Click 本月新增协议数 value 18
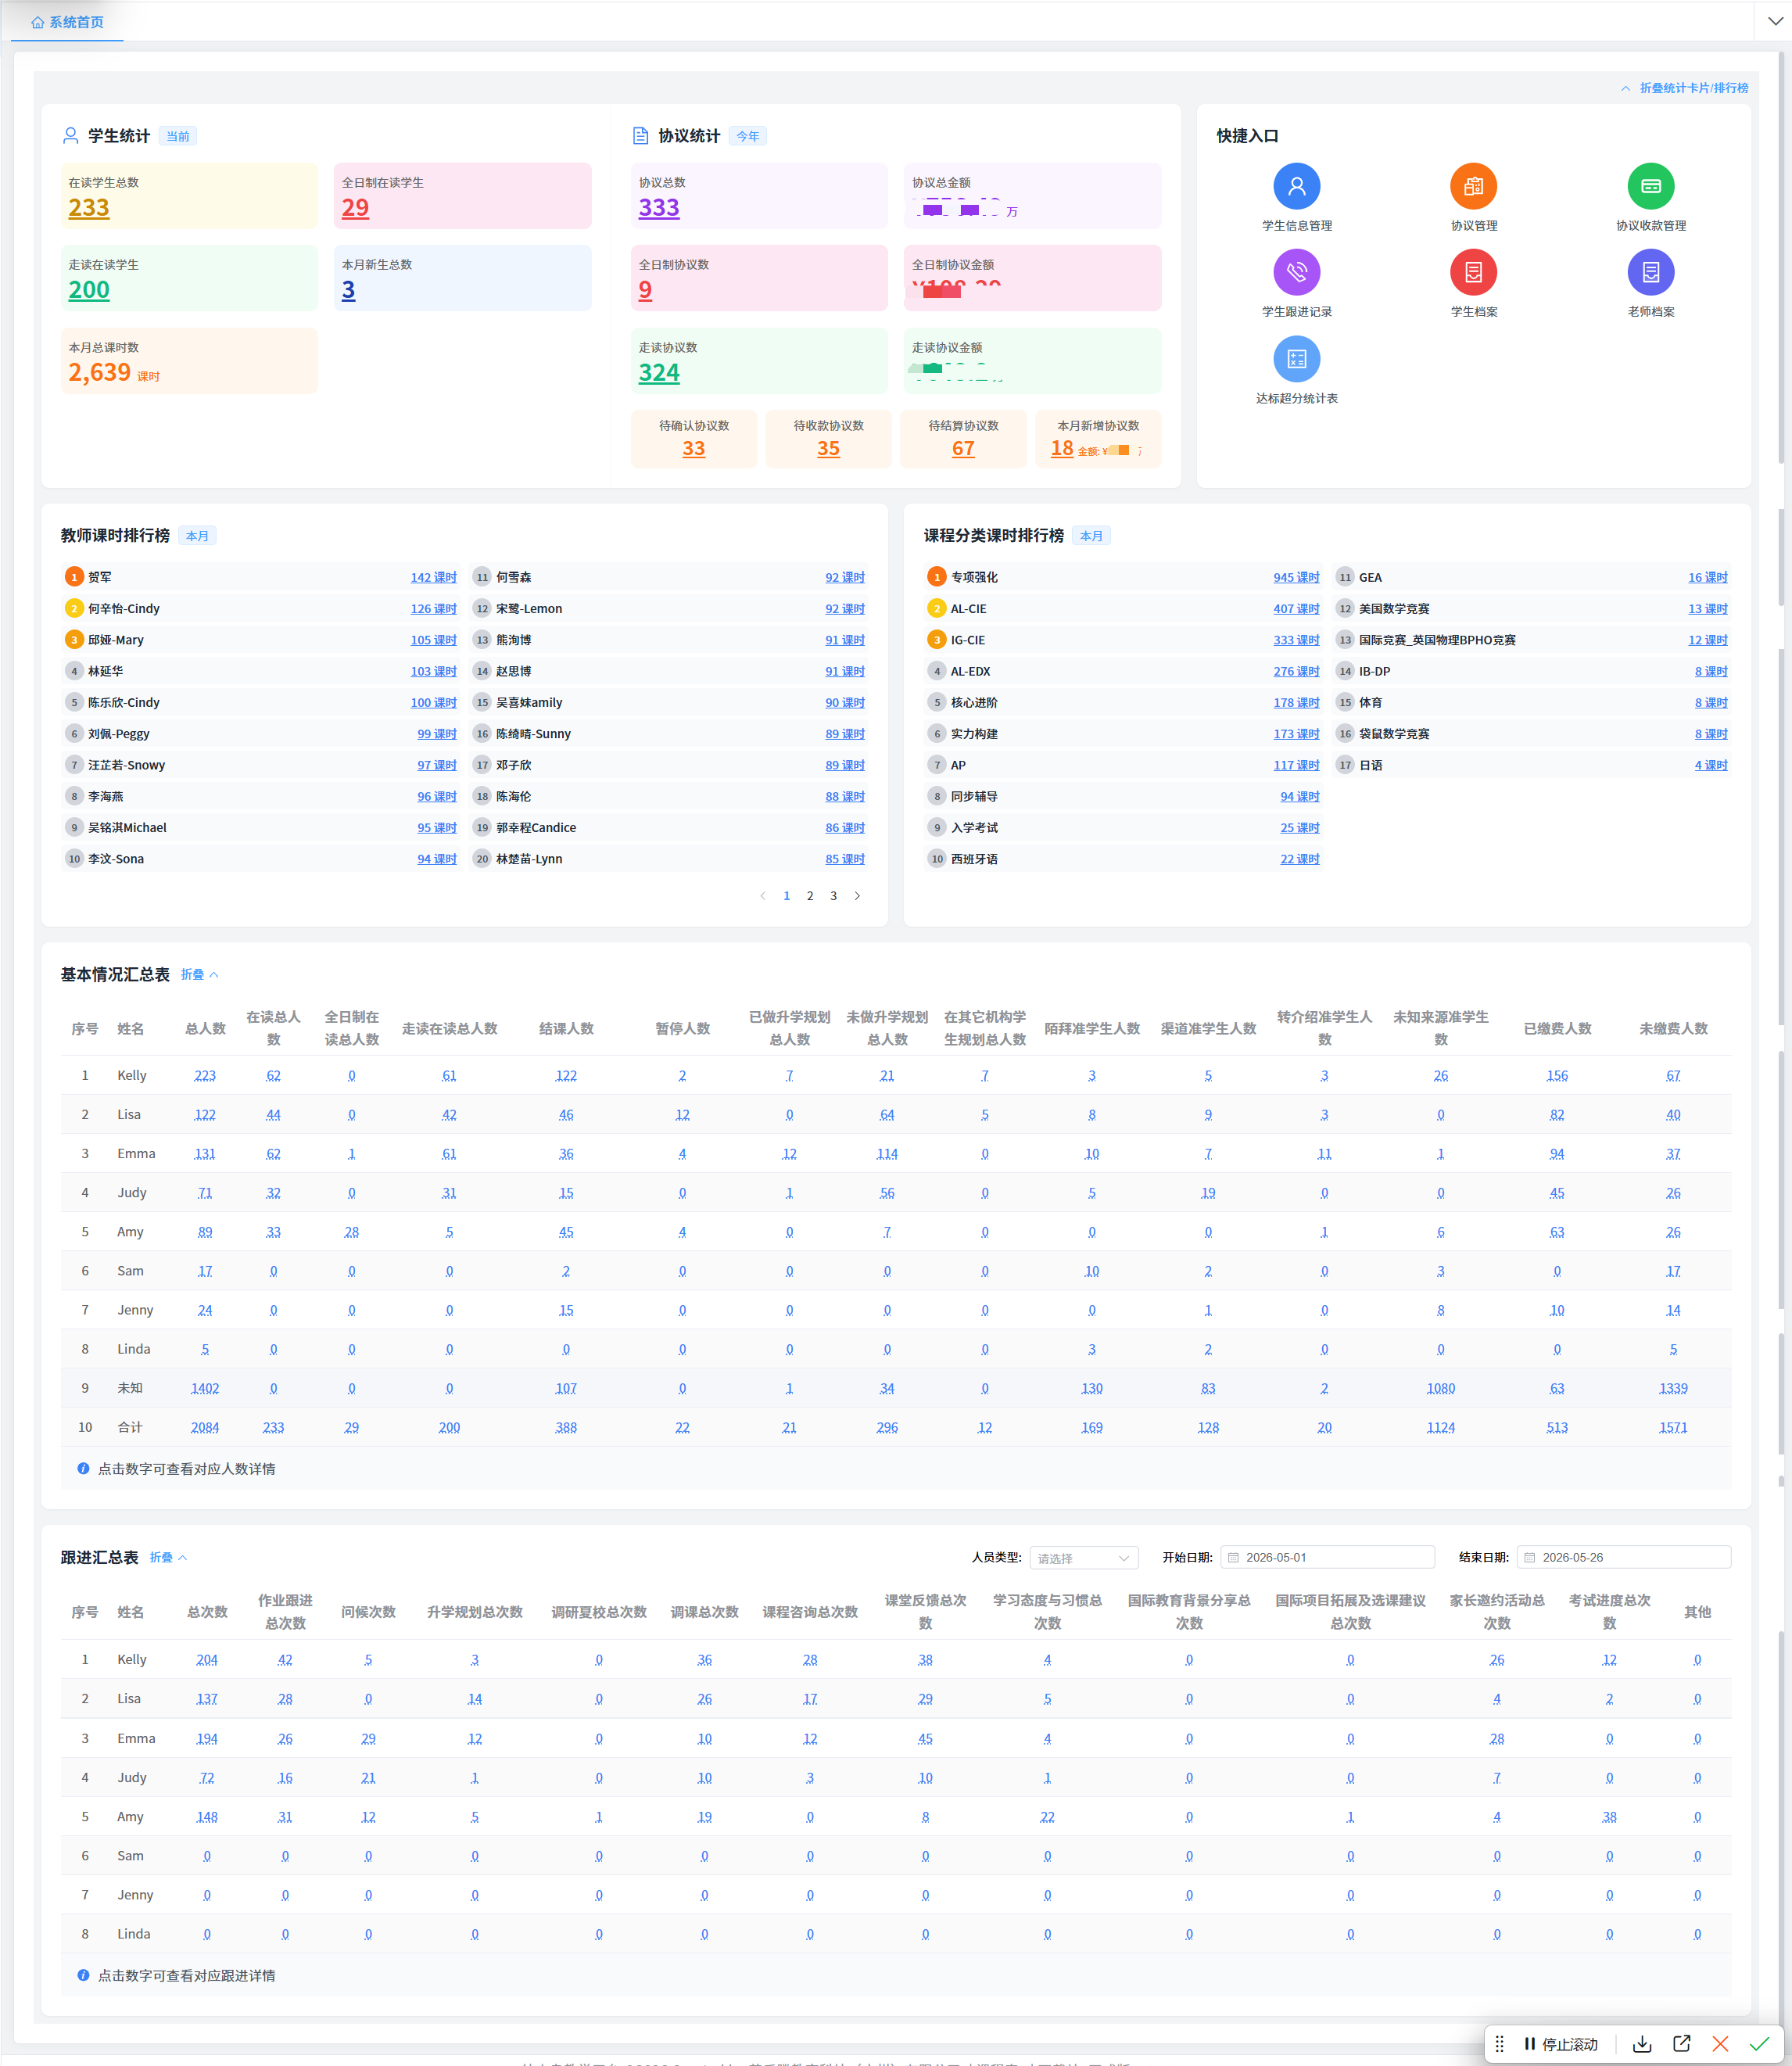 pos(1062,449)
